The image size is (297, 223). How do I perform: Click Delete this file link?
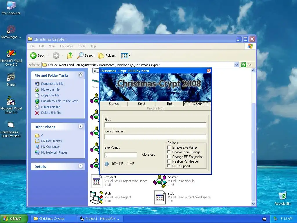click(x=51, y=113)
